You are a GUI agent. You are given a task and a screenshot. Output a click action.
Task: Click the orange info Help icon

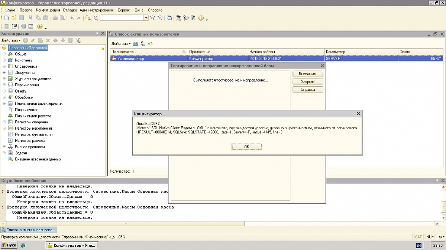[x=201, y=18]
